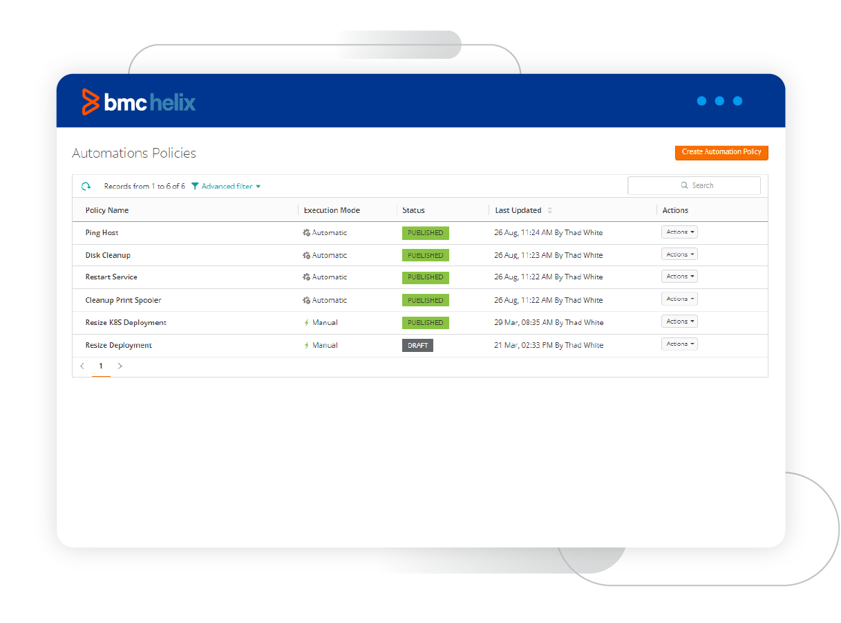Go to the next page arrow
The height and width of the screenshot is (623, 841).
[120, 366]
